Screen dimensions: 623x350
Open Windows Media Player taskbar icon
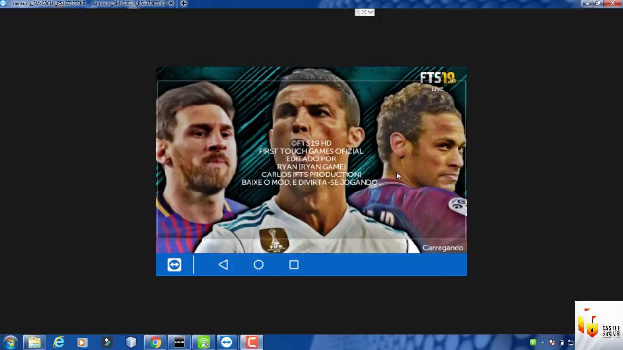[82, 342]
